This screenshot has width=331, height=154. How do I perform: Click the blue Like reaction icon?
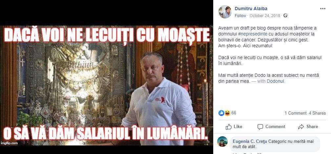221,113
